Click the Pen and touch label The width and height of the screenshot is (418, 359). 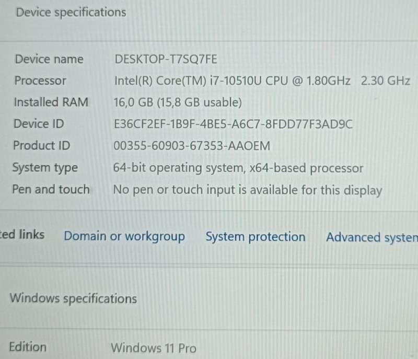(x=51, y=190)
